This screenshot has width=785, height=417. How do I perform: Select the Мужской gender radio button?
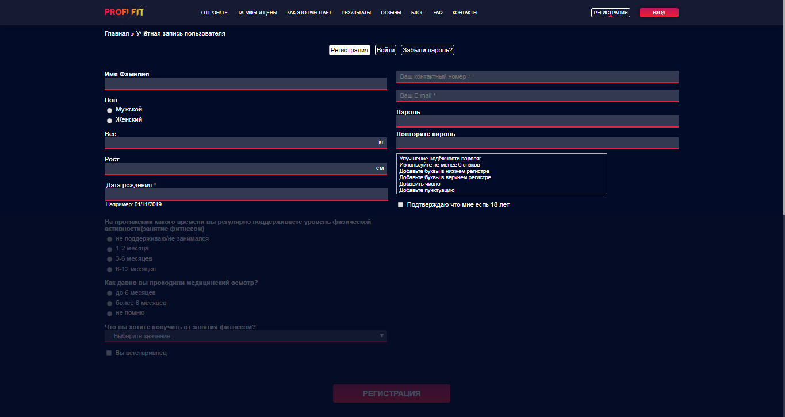tap(110, 110)
